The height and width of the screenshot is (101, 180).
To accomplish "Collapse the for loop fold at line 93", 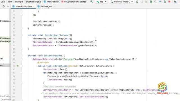I will 22,73.
